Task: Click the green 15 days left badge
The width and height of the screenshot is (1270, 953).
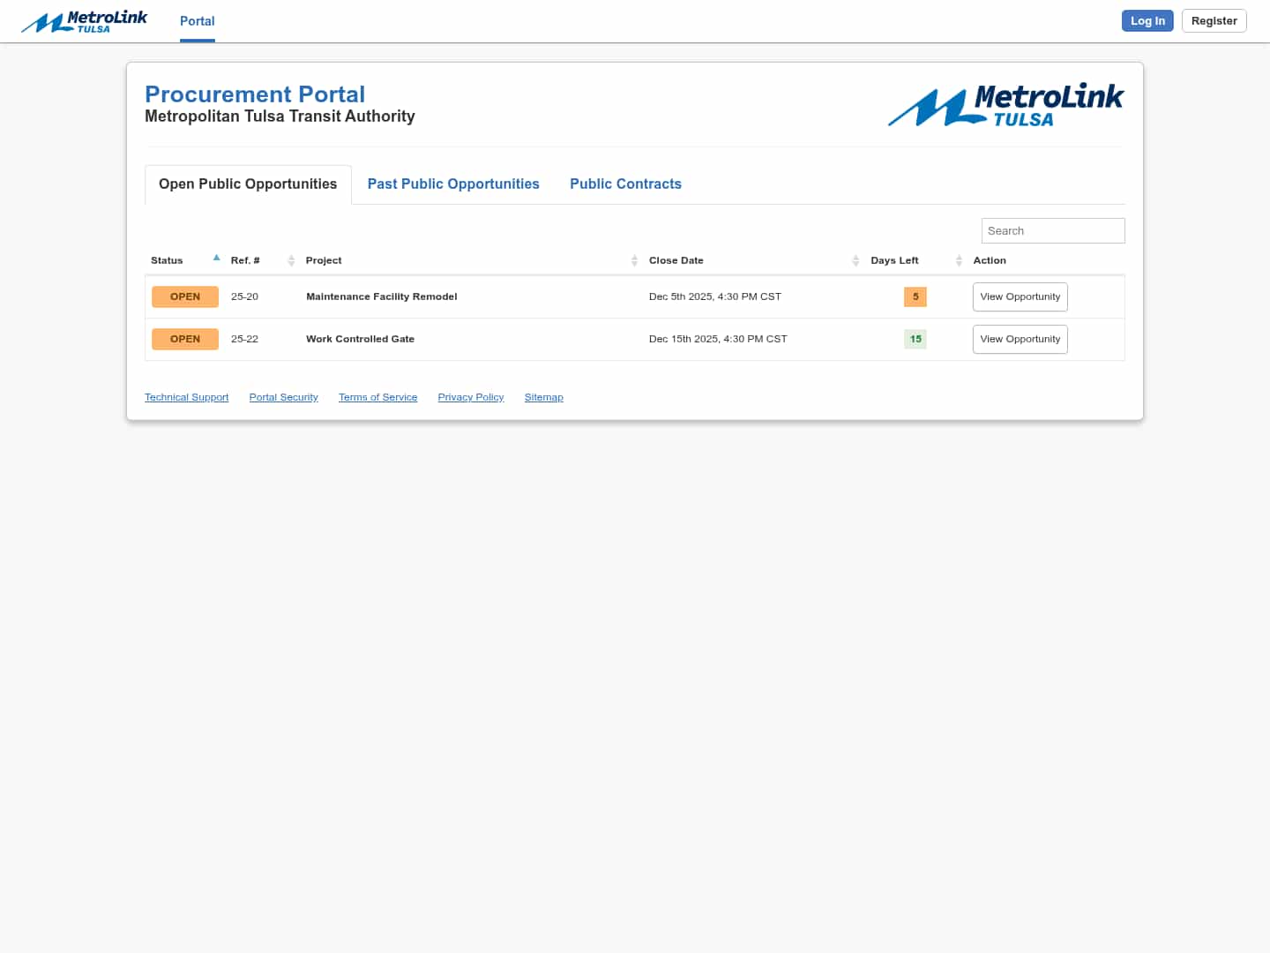Action: (x=915, y=339)
